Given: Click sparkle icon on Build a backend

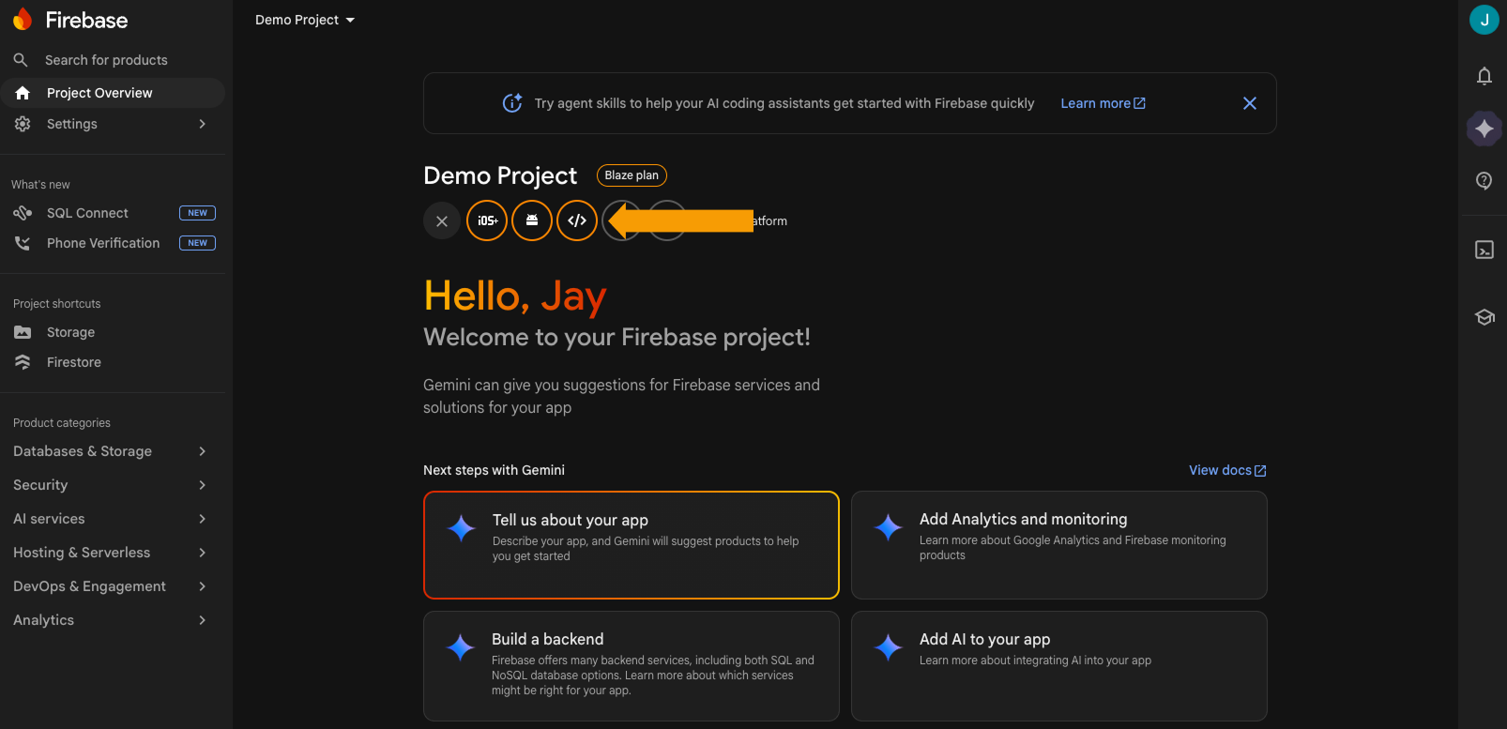Looking at the screenshot, I should click(x=461, y=647).
